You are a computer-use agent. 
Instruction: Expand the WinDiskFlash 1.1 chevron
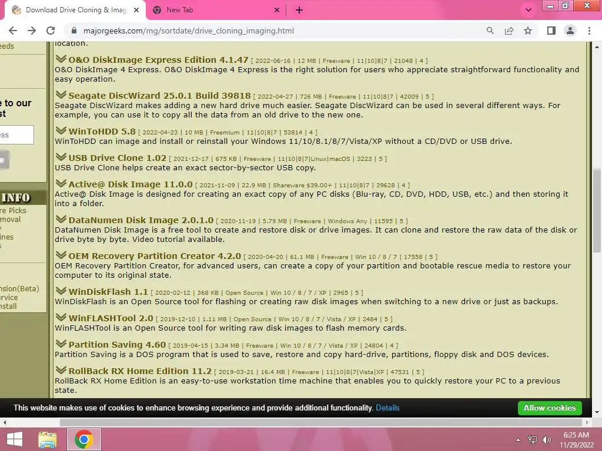coord(61,291)
